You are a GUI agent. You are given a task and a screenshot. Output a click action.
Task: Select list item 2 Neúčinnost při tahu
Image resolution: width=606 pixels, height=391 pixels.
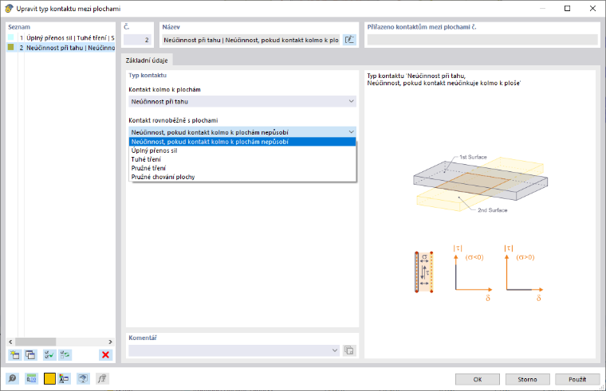61,48
